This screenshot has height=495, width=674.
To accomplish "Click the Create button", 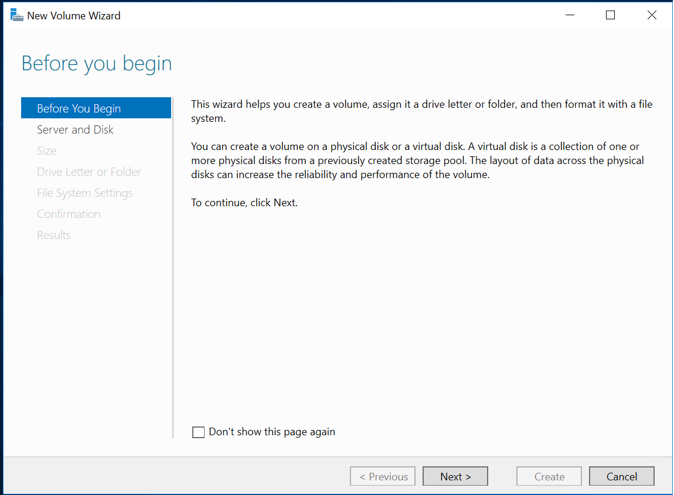I will (549, 476).
